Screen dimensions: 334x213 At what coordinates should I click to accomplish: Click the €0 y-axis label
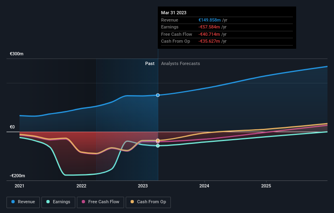tap(12, 127)
